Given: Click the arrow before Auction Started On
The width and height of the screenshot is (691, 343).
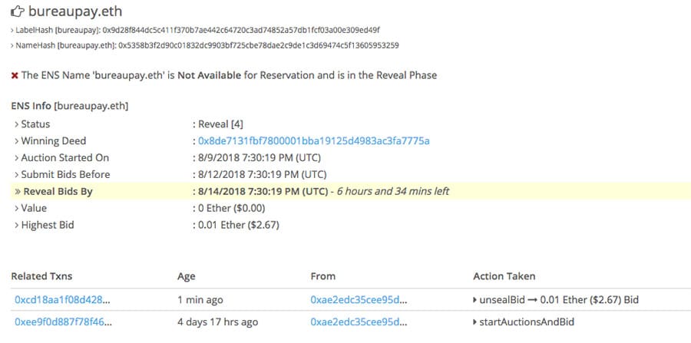Looking at the screenshot, I should [x=16, y=158].
